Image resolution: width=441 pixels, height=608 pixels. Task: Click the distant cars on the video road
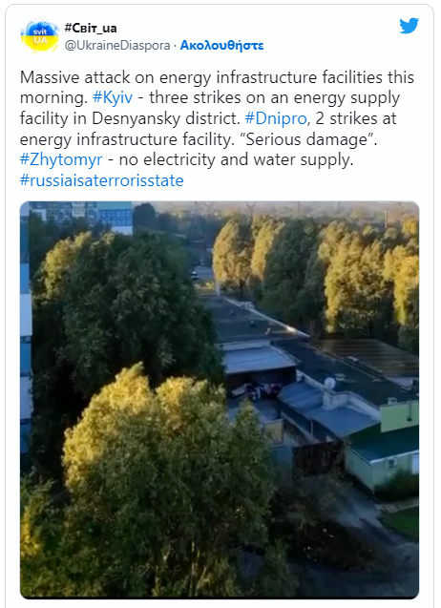pyautogui.click(x=195, y=275)
